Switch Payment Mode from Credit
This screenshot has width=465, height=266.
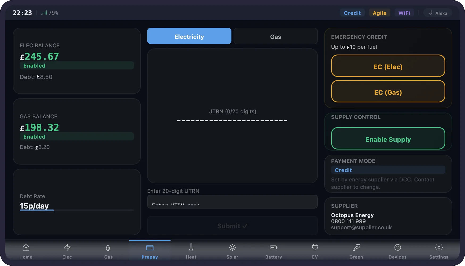coord(388,170)
